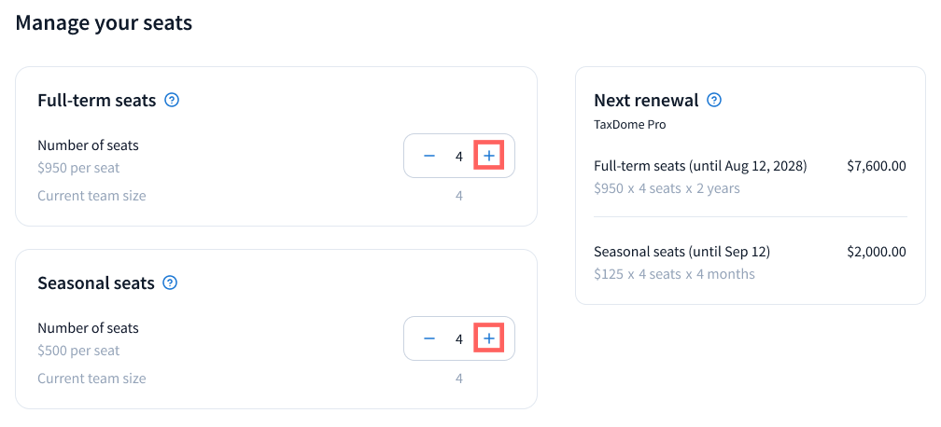This screenshot has width=941, height=427.
Task: Click "Seasonal seats (until Sep 12)" line
Action: click(681, 252)
